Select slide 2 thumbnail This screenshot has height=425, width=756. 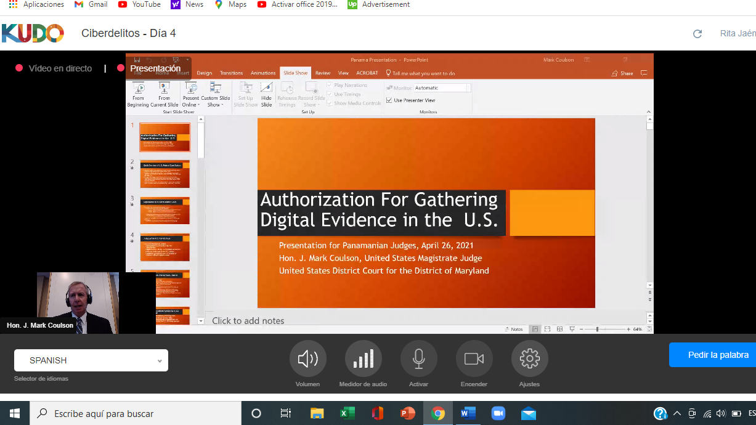click(x=165, y=174)
